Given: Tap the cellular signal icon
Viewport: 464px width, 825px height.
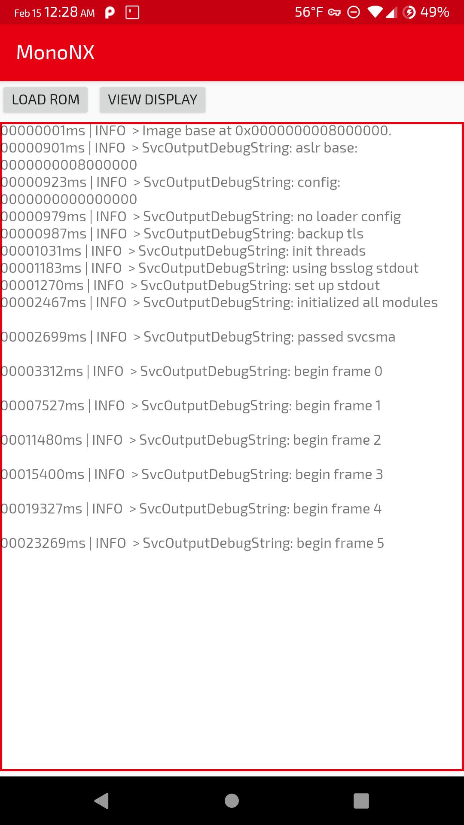Looking at the screenshot, I should pos(391,12).
